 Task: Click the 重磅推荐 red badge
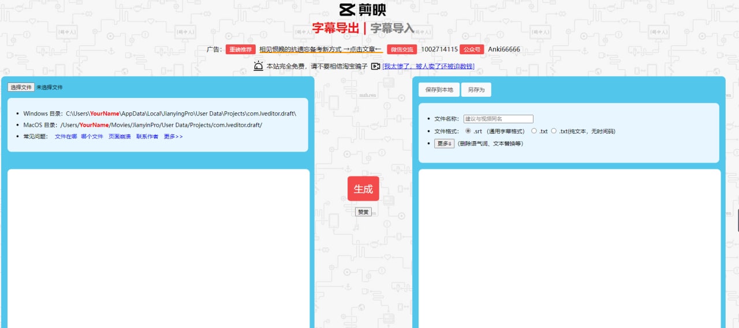(241, 50)
